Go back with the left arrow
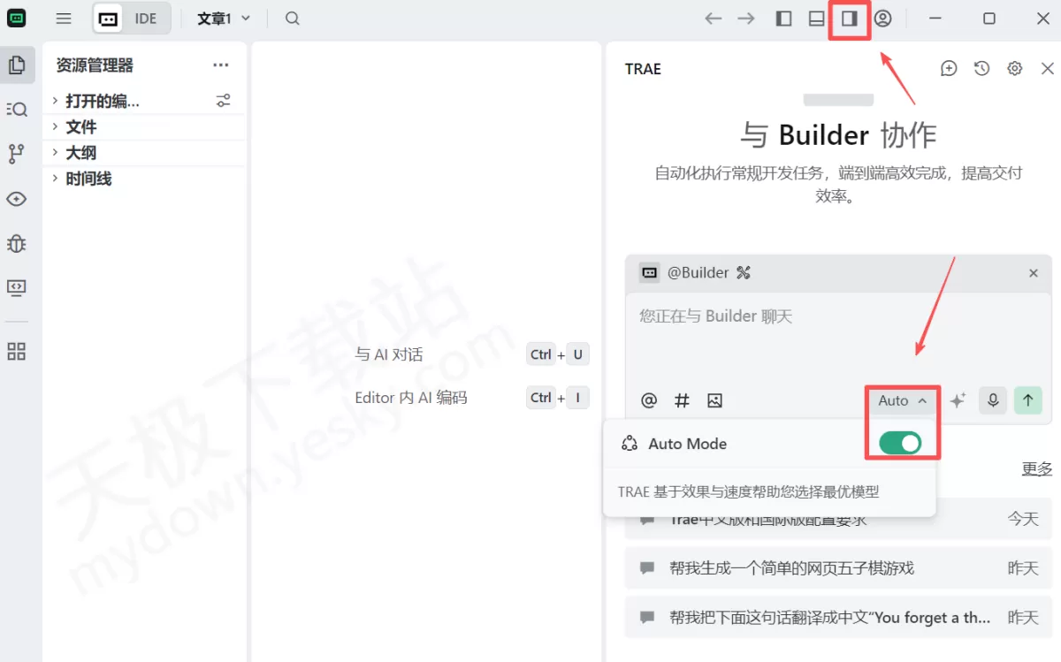This screenshot has height=662, width=1061. pyautogui.click(x=714, y=19)
